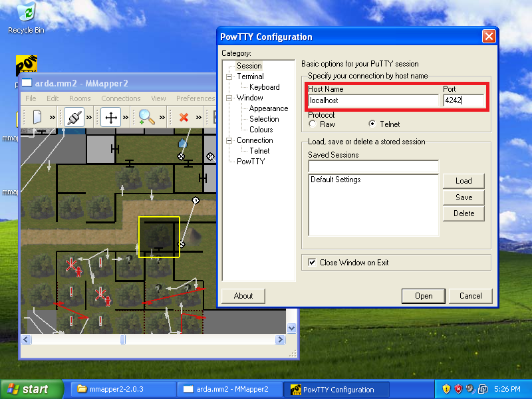Select the connection plug tool in MMapper2
Image resolution: width=532 pixels, height=399 pixels.
point(74,118)
